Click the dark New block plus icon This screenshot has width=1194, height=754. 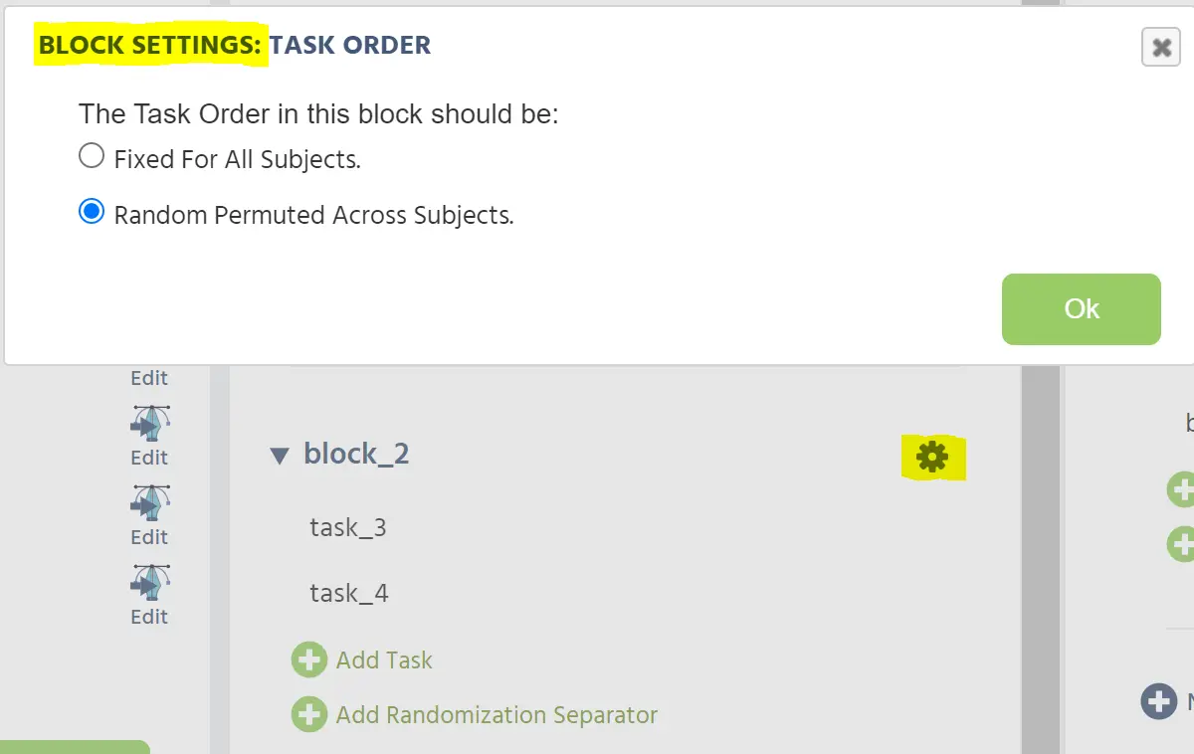(x=1159, y=701)
